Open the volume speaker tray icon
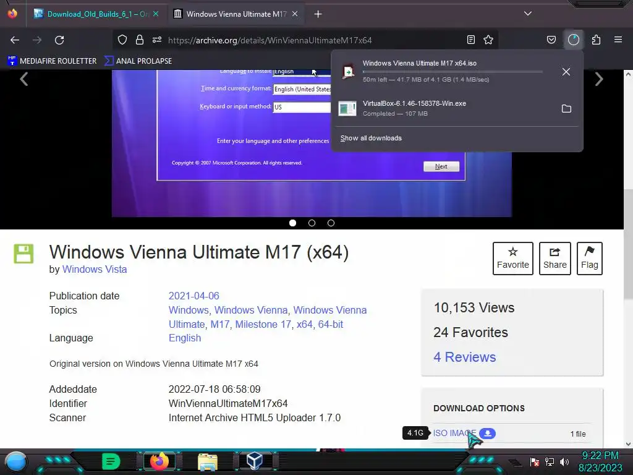 [564, 461]
